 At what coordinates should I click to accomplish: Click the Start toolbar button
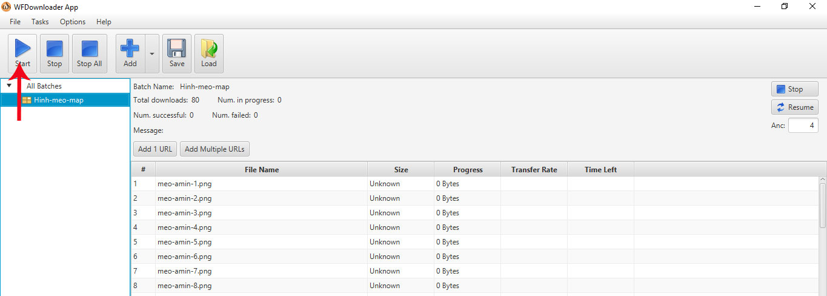click(22, 53)
